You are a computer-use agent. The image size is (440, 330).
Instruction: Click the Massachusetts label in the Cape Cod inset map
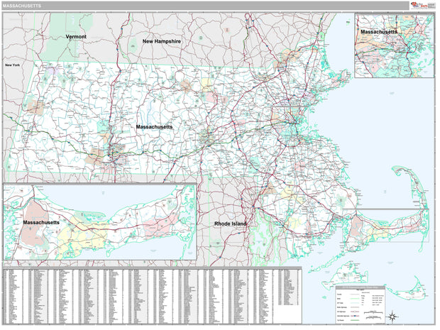coord(41,223)
